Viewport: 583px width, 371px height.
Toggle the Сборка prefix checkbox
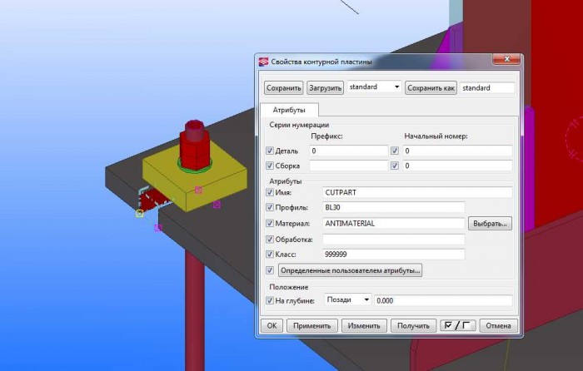[x=270, y=166]
